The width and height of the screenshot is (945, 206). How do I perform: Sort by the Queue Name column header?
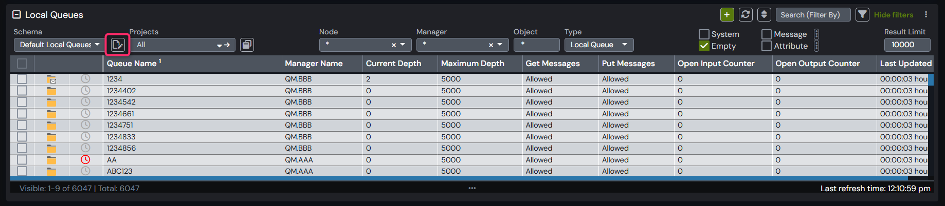point(132,64)
